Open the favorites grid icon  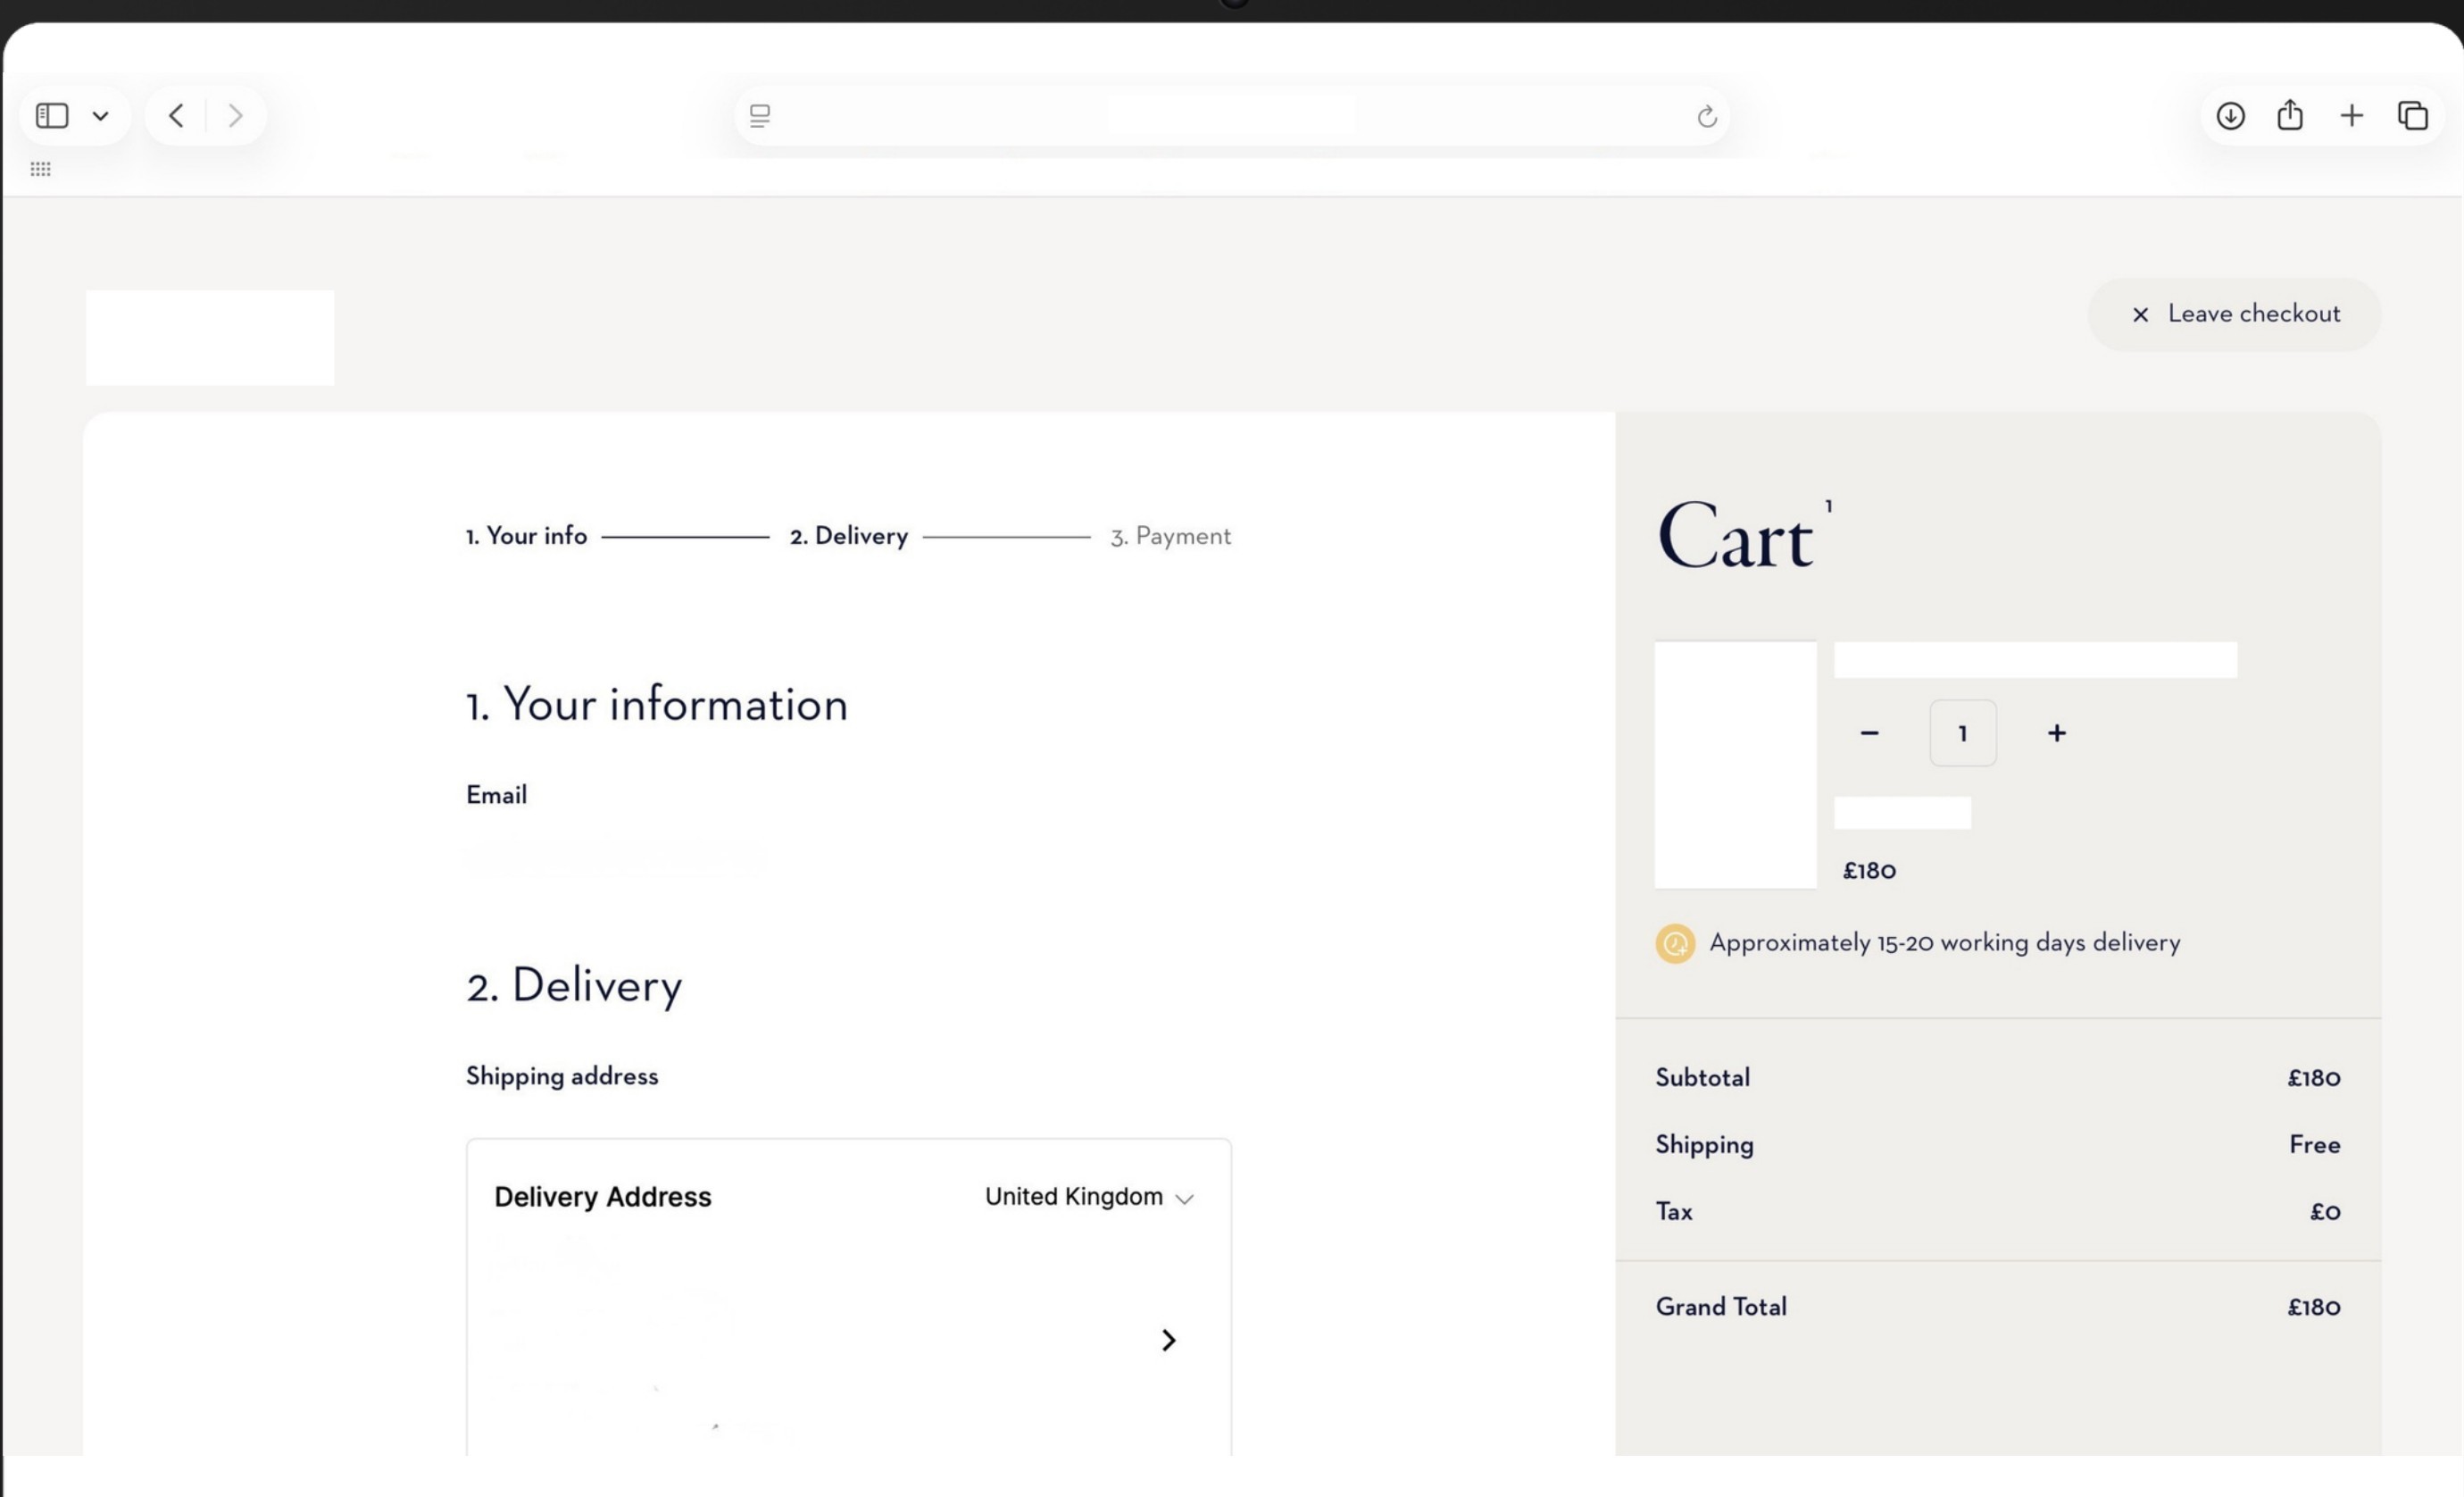[40, 169]
